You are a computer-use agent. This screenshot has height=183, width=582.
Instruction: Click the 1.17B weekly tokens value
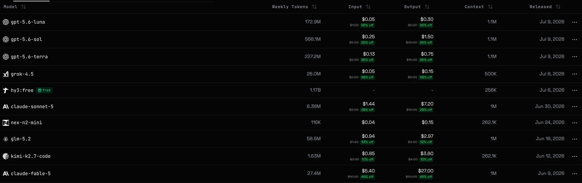[x=315, y=90]
